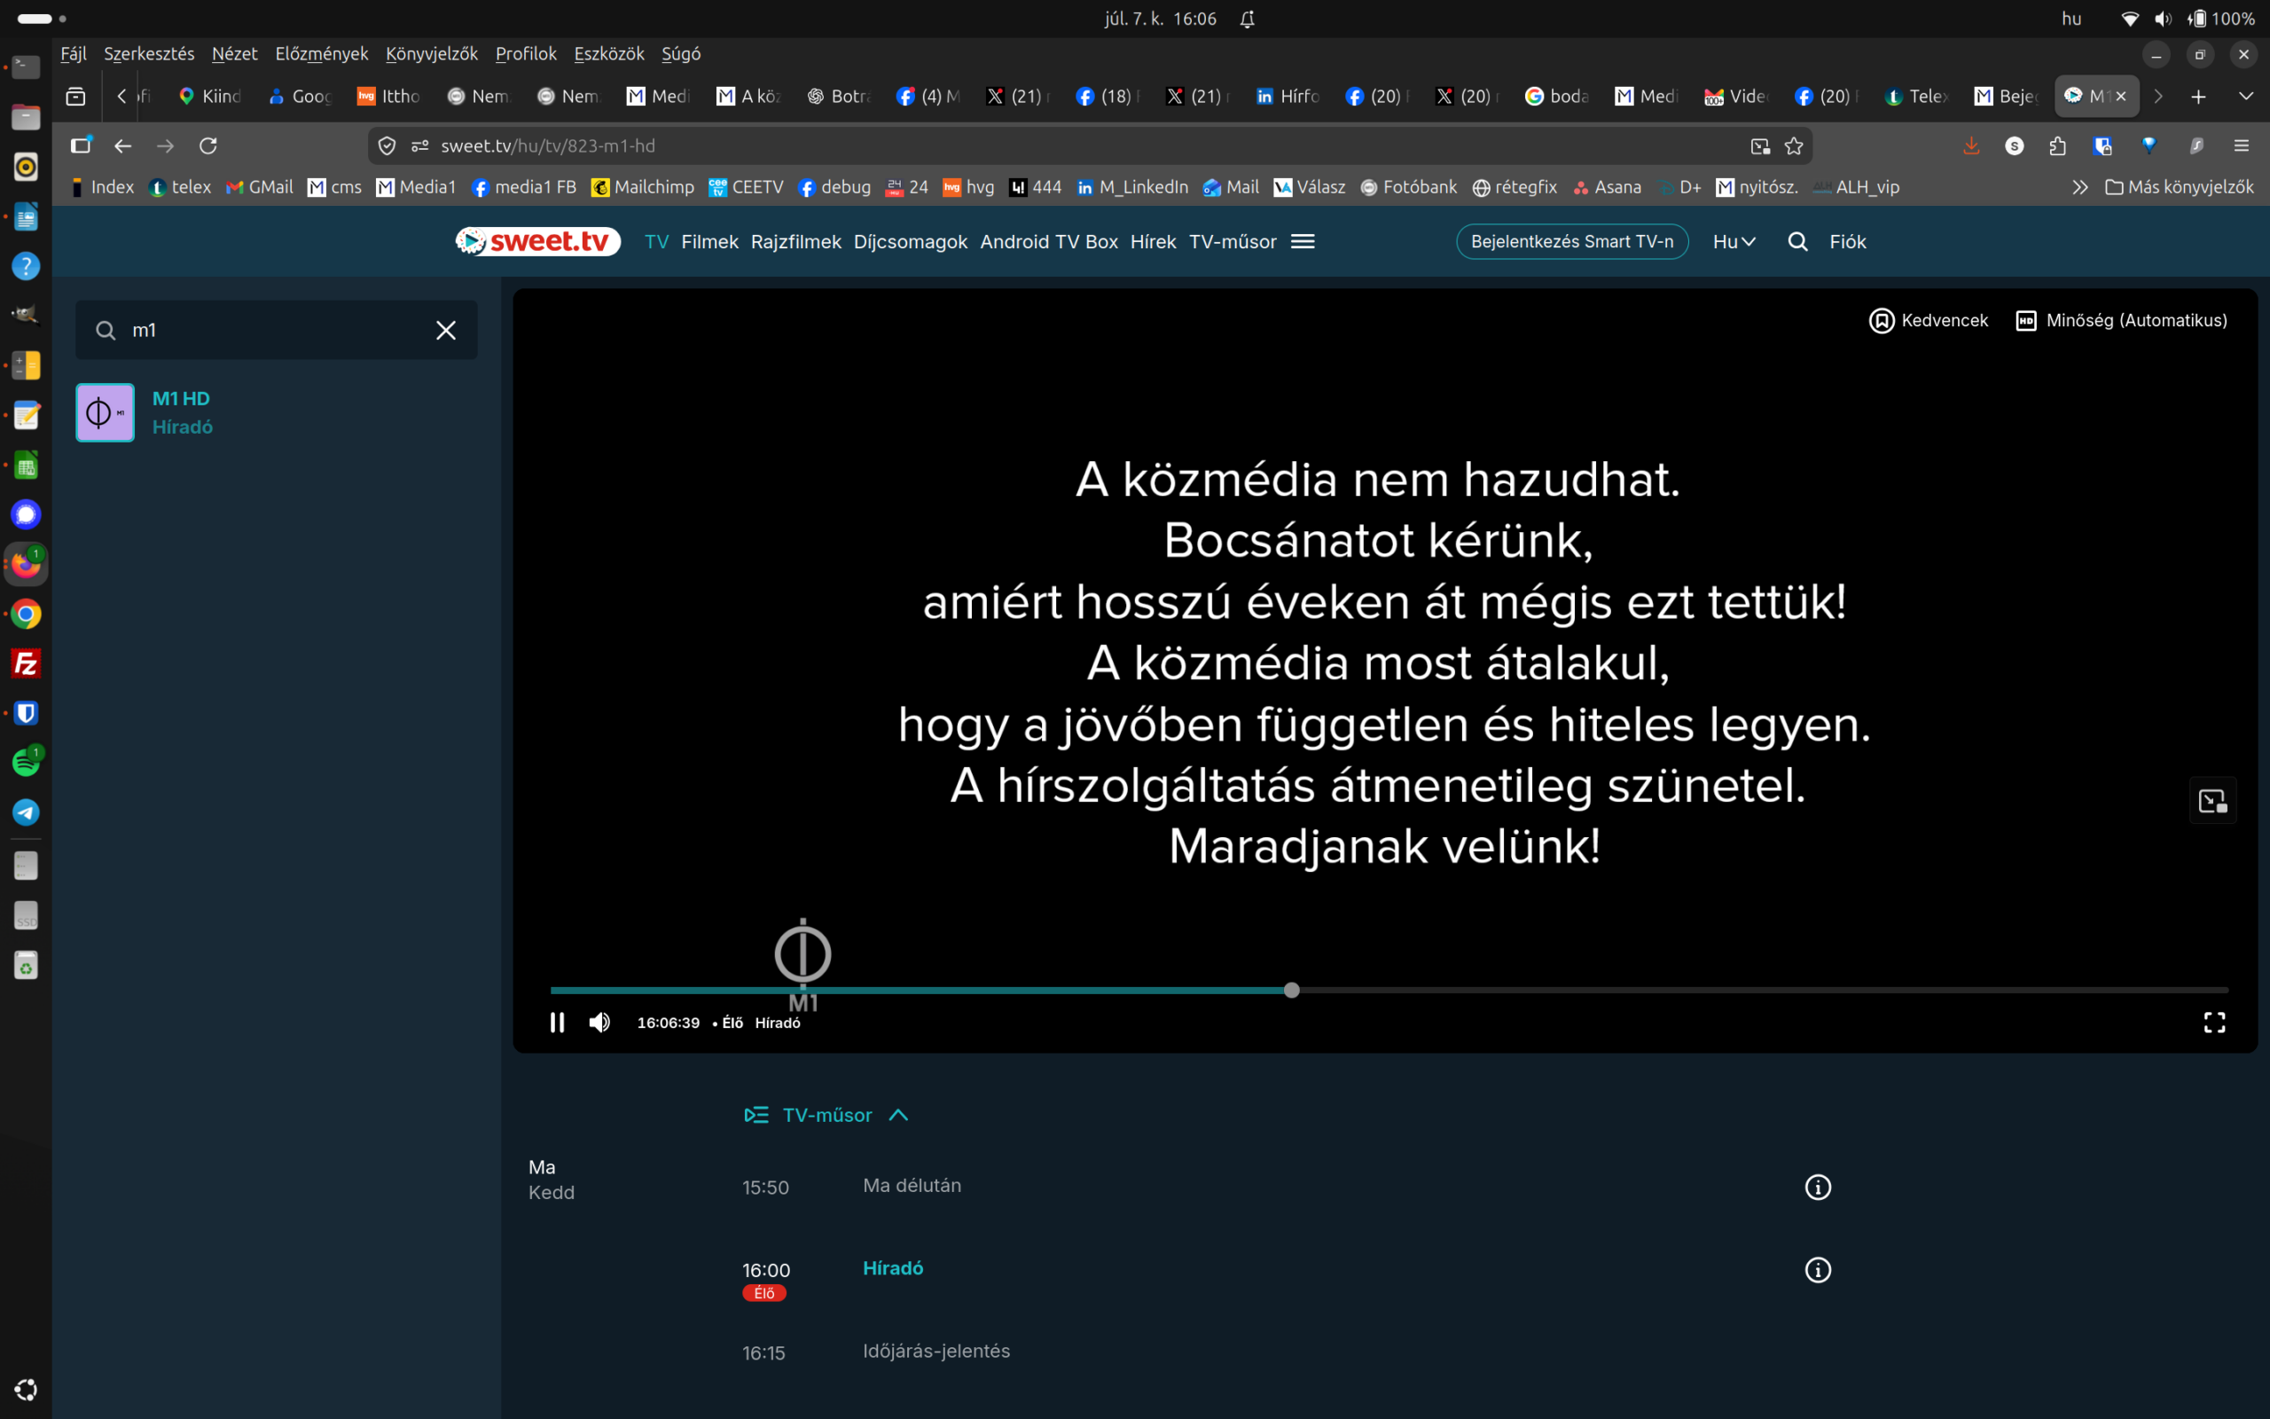The height and width of the screenshot is (1419, 2270).
Task: Pause the live M1 stream
Action: click(557, 1022)
